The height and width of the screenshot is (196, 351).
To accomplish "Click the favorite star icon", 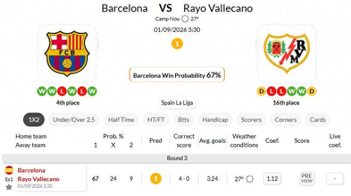I will (9, 187).
